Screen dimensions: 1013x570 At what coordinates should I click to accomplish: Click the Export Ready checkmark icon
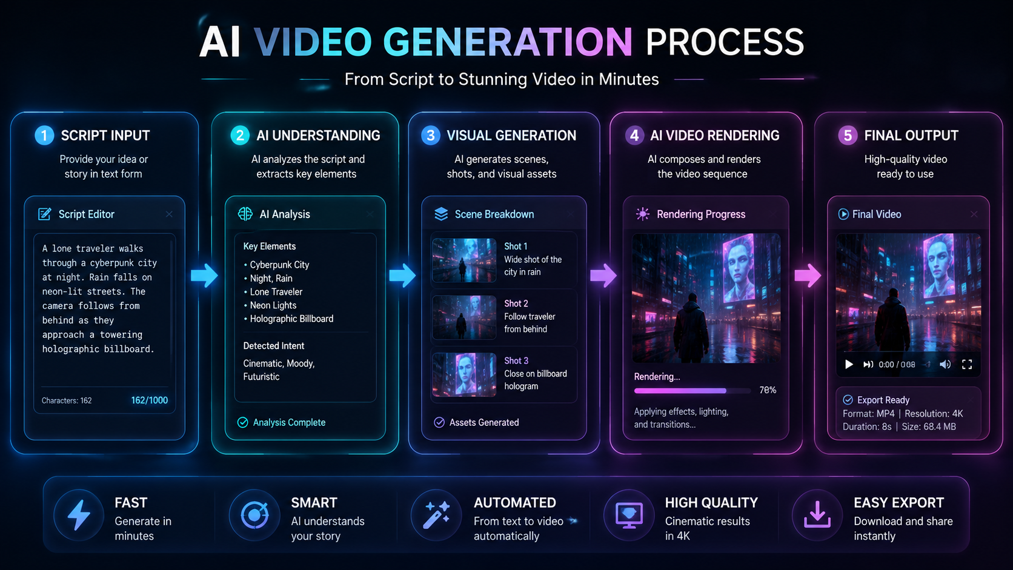pyautogui.click(x=848, y=400)
